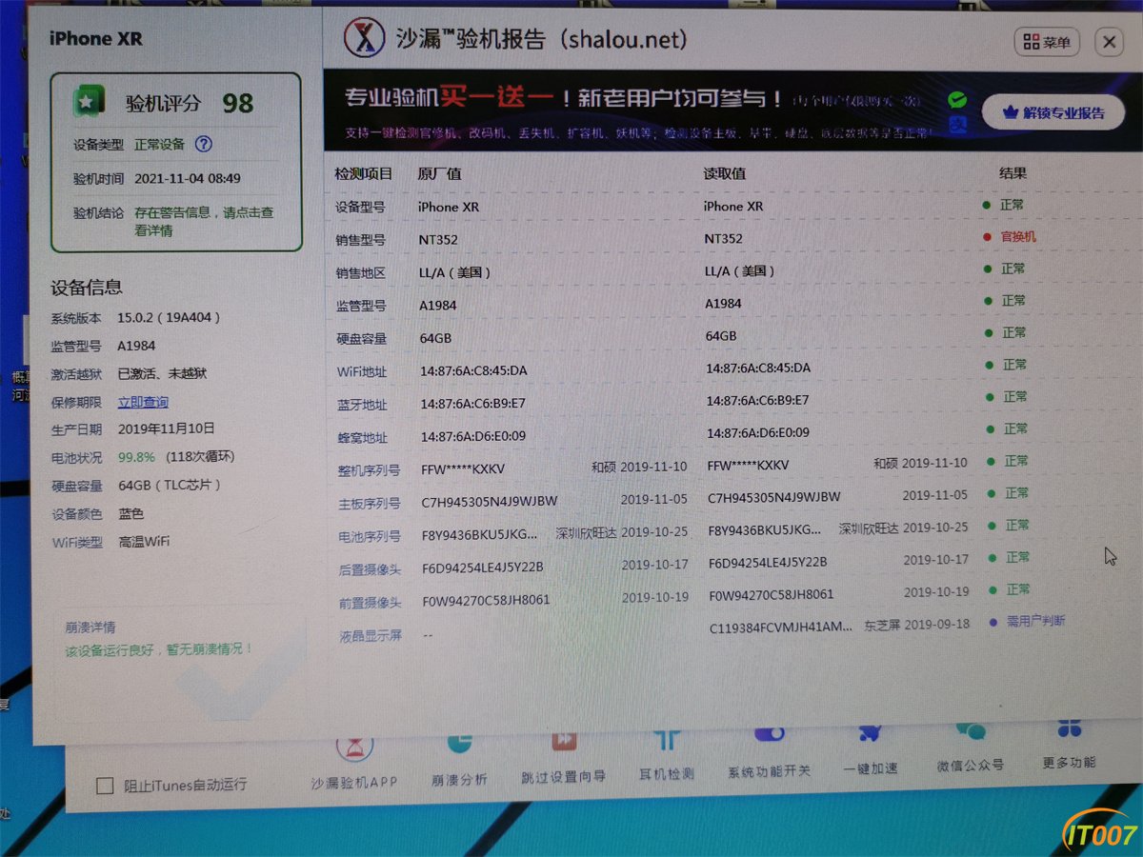
Task: Click the 该设备运行良好，暂无崩溃情况 message
Action: 159,650
